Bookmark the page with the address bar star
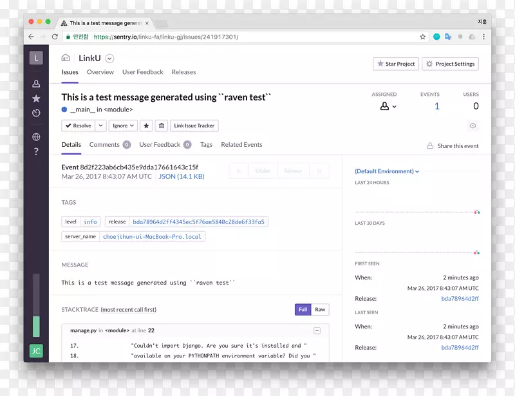This screenshot has width=515, height=396. [422, 37]
